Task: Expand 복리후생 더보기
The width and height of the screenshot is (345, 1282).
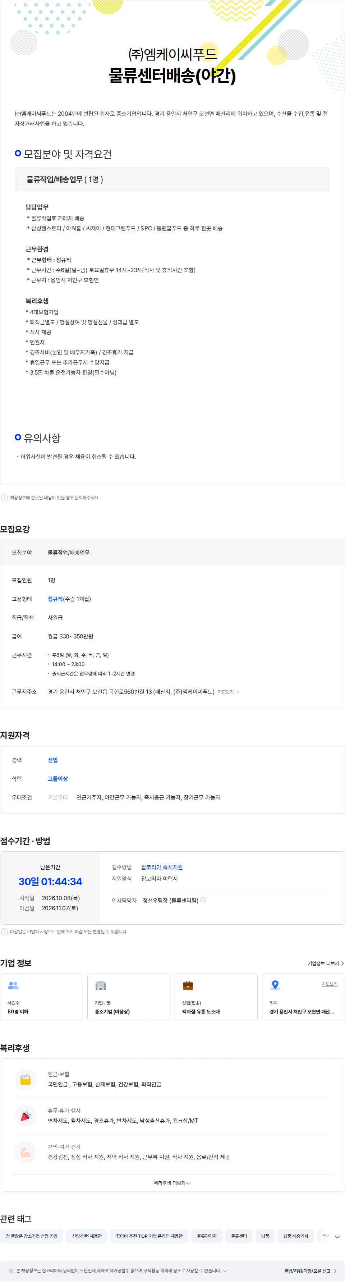Action: (x=172, y=1183)
